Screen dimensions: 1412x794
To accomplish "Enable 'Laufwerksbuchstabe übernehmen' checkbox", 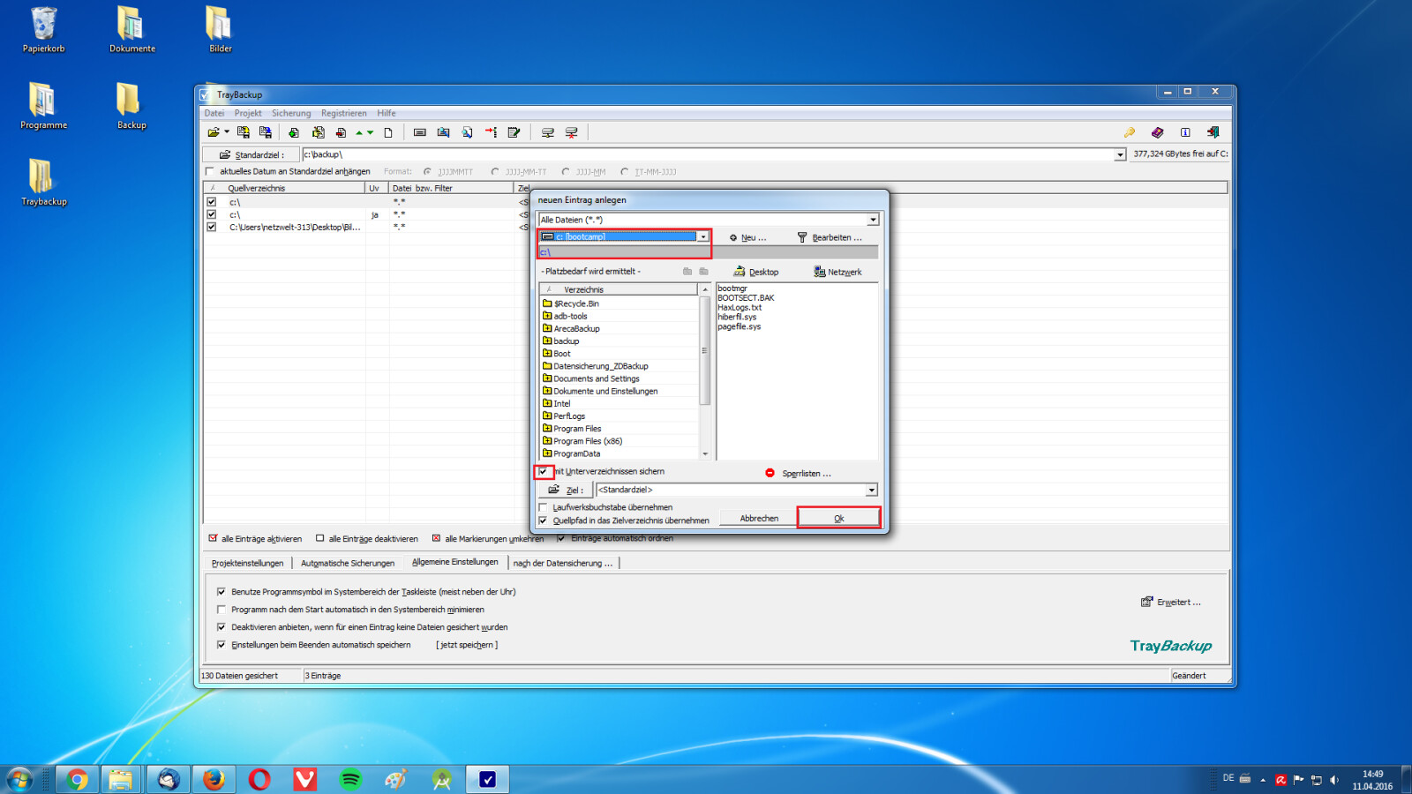I will tap(544, 507).
